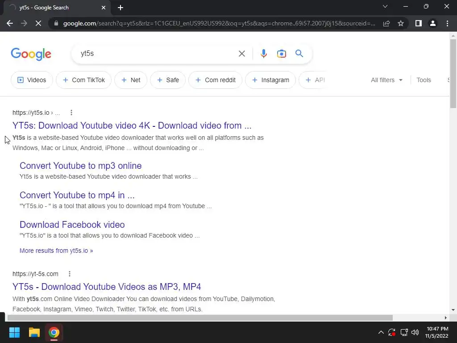This screenshot has width=457, height=343.
Task: Go forward using the browser forward arrow
Action: tap(24, 23)
